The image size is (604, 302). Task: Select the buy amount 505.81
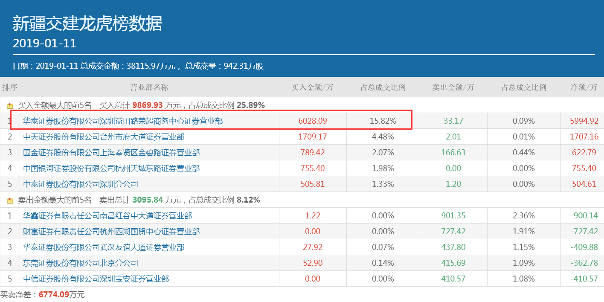313,184
